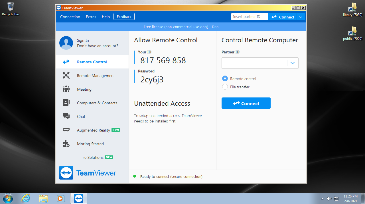
Task: Click the Remote Management icon
Action: click(x=66, y=75)
